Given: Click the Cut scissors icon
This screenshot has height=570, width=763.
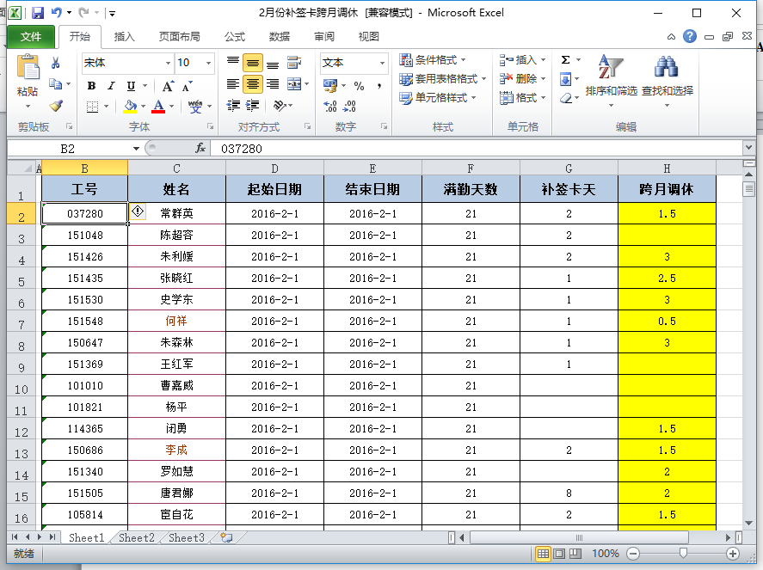Looking at the screenshot, I should [x=56, y=63].
